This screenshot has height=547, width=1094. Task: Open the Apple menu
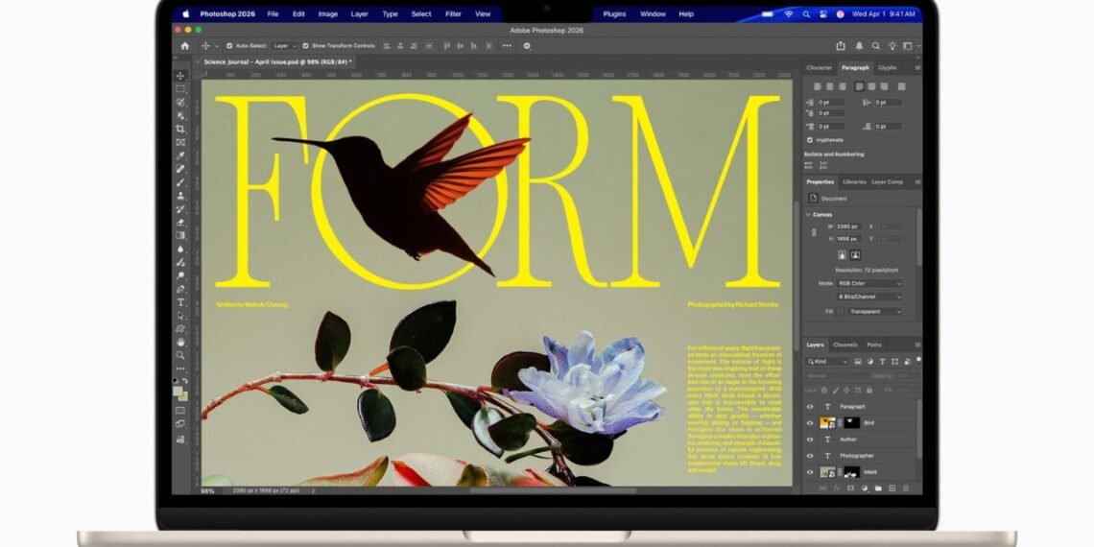(x=185, y=14)
